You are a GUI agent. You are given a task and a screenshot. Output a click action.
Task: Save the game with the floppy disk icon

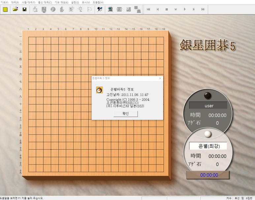(24, 9)
